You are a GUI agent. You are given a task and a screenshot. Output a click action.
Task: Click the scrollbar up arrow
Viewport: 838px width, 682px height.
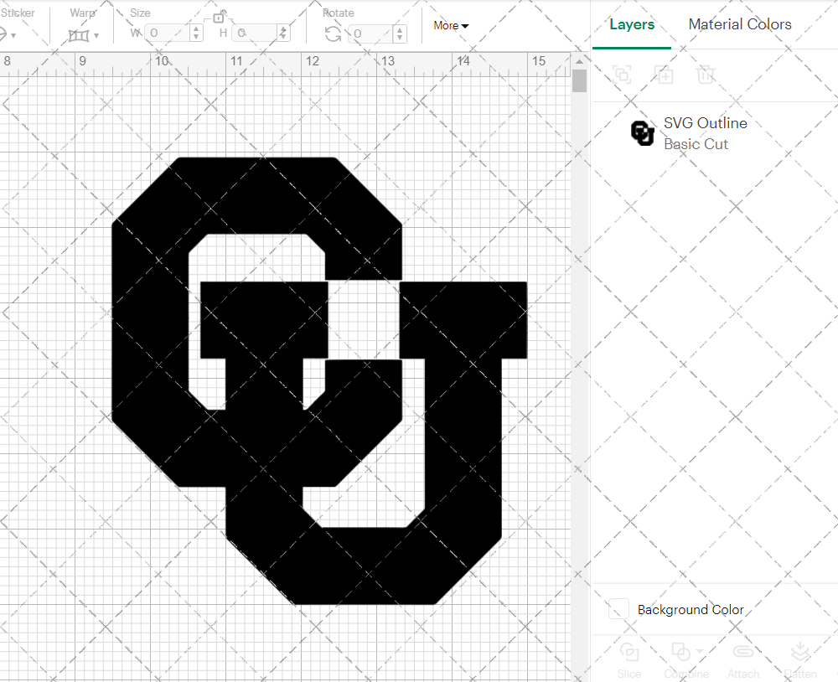tap(579, 61)
